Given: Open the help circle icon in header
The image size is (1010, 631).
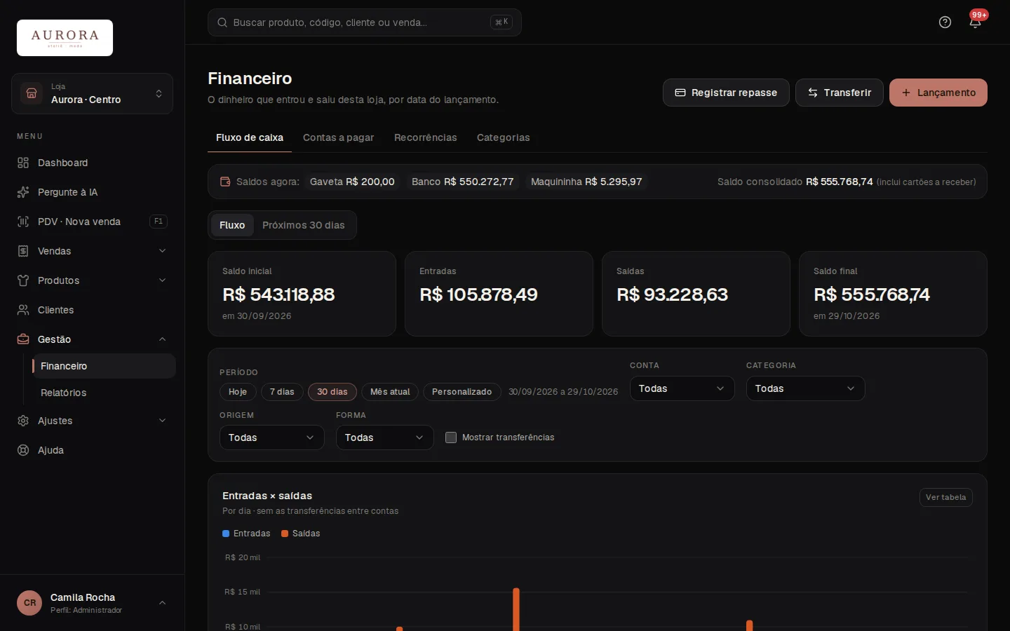Looking at the screenshot, I should [x=945, y=22].
